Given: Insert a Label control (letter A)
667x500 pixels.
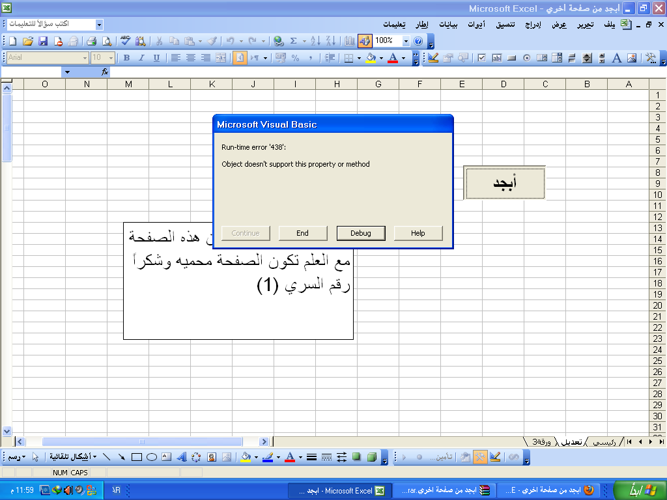Looking at the screenshot, I should [x=617, y=58].
